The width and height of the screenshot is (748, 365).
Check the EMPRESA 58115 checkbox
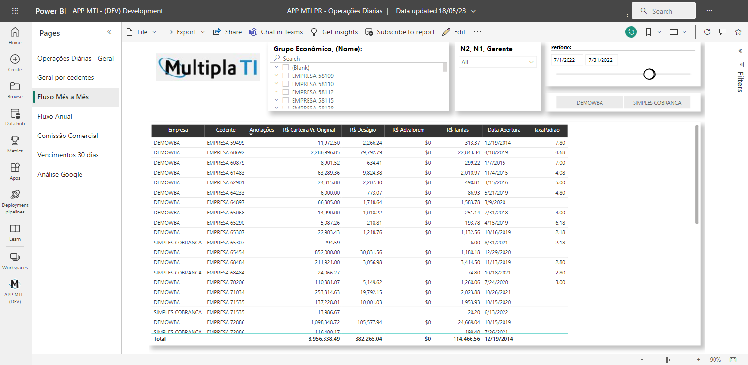286,101
